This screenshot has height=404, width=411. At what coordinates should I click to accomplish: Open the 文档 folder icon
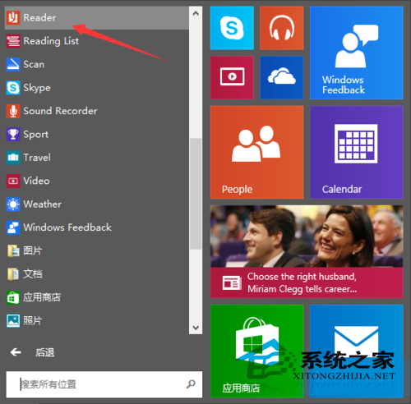point(13,274)
